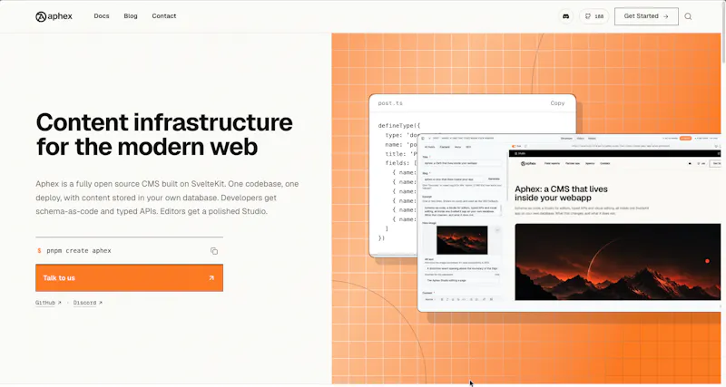This screenshot has height=387, width=726.
Task: Click the Talk to us button
Action: click(x=129, y=278)
